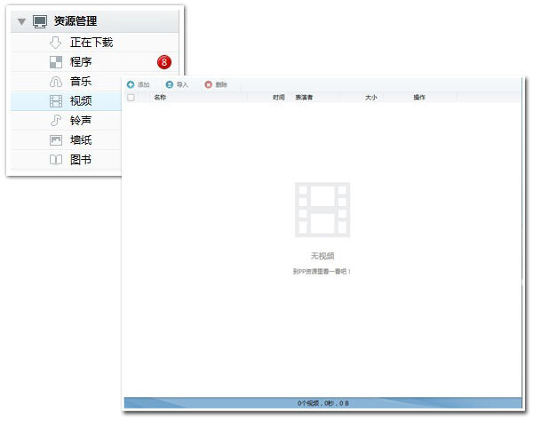Click the large gray film placeholder icon
The image size is (533, 444).
pos(322,210)
